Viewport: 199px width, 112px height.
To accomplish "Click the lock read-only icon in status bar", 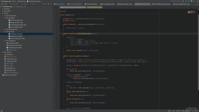I will coord(196,111).
